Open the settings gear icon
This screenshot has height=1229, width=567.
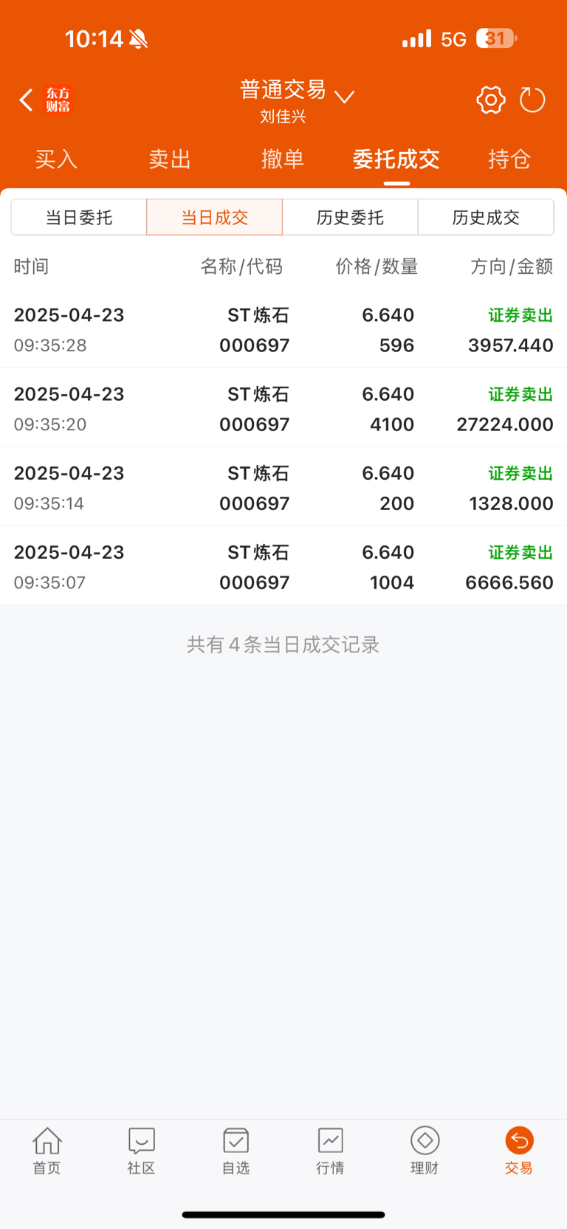click(491, 100)
